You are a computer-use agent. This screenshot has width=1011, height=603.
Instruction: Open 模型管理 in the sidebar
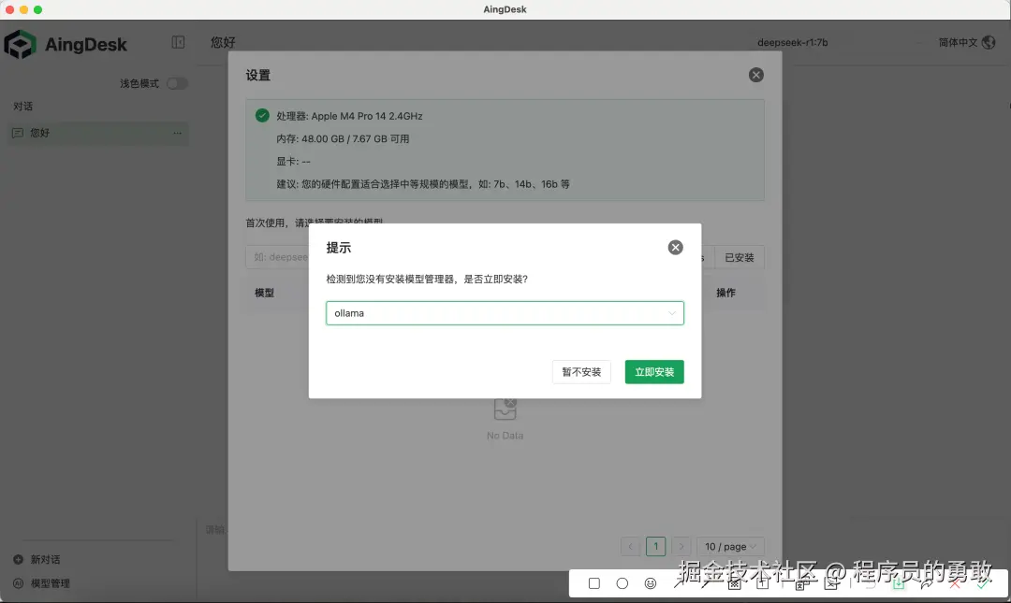42,583
